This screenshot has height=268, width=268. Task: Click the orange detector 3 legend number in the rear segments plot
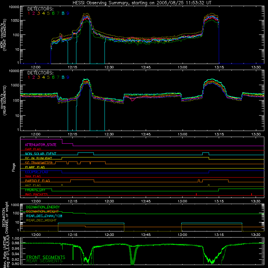coord(39,77)
